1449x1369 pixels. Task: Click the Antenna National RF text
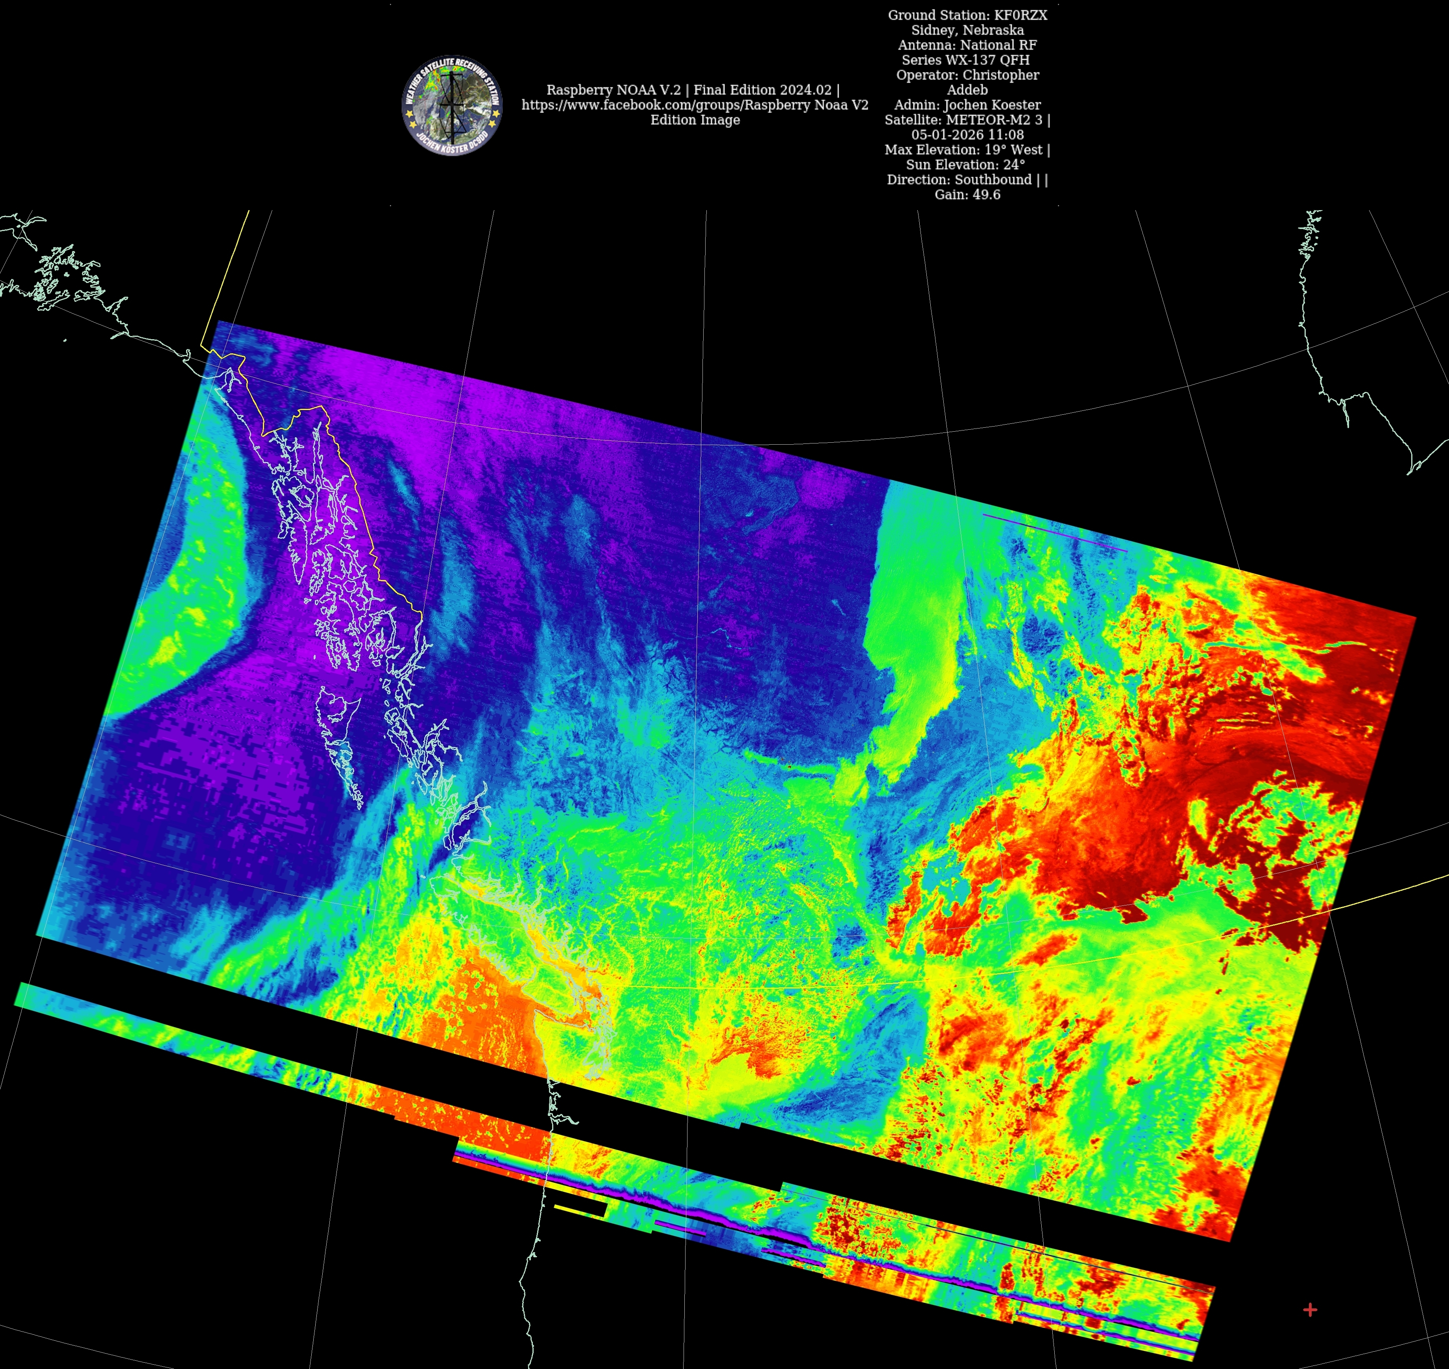(x=967, y=45)
